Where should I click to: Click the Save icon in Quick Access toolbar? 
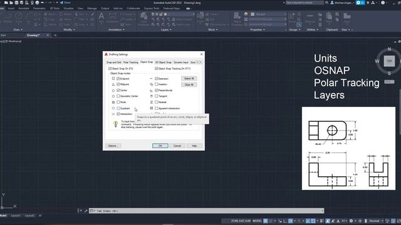tap(16, 2)
